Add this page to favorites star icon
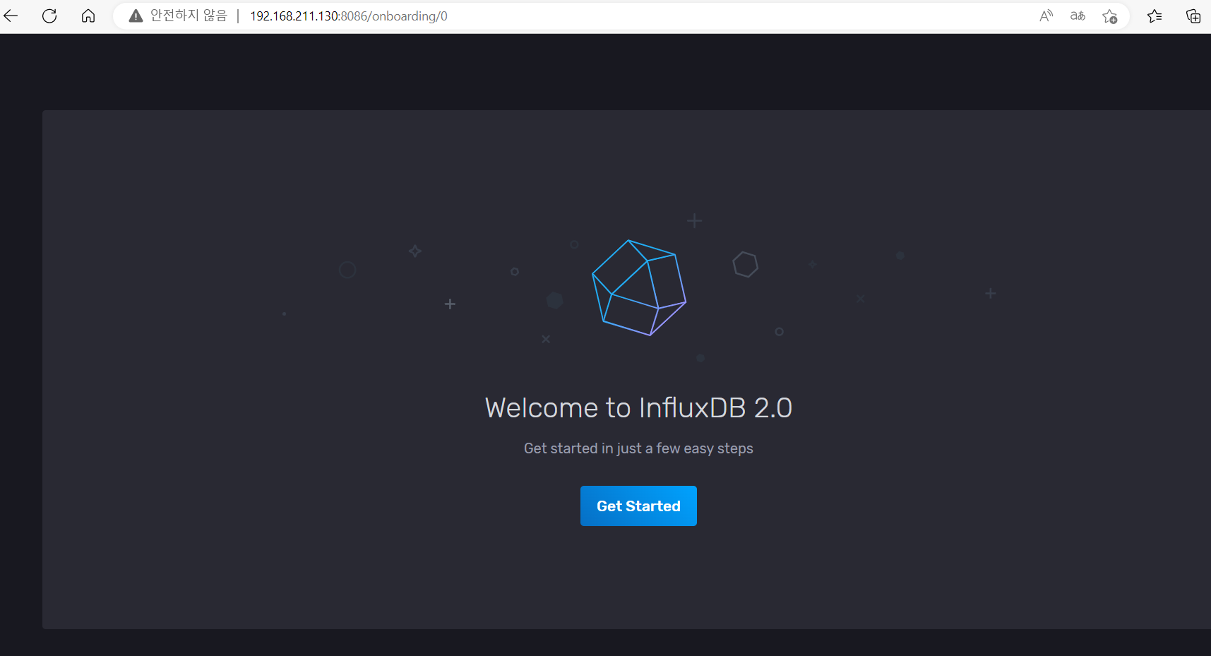This screenshot has height=656, width=1211. [1109, 16]
